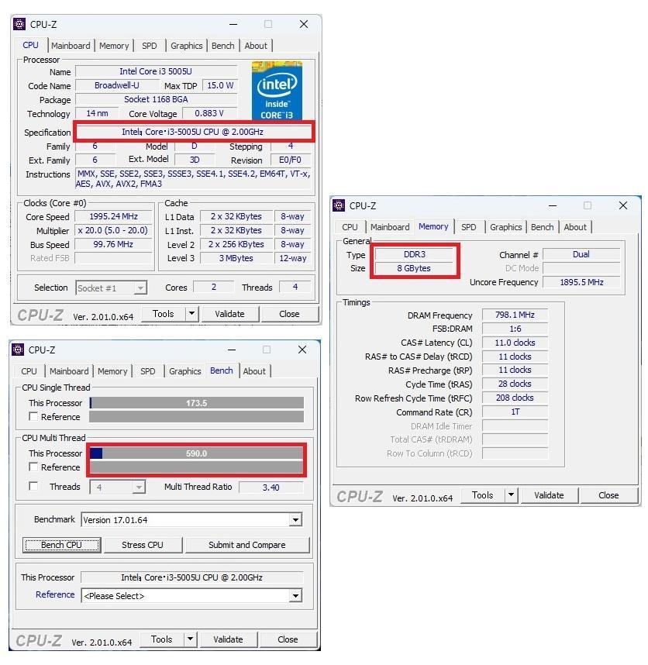This screenshot has height=665, width=648.
Task: Click multi thread score bar 590.0
Action: (197, 453)
